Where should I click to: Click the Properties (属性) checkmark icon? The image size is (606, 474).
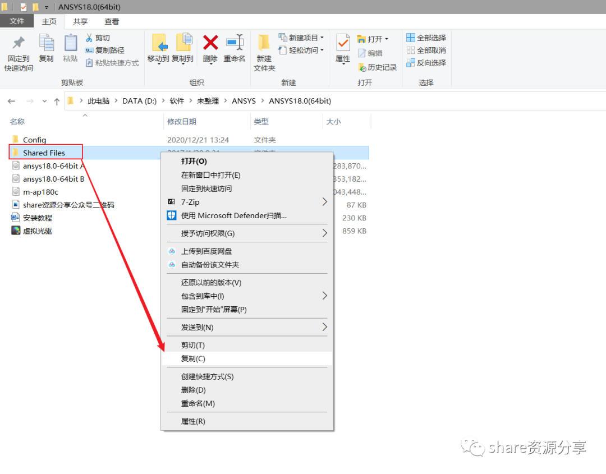343,43
